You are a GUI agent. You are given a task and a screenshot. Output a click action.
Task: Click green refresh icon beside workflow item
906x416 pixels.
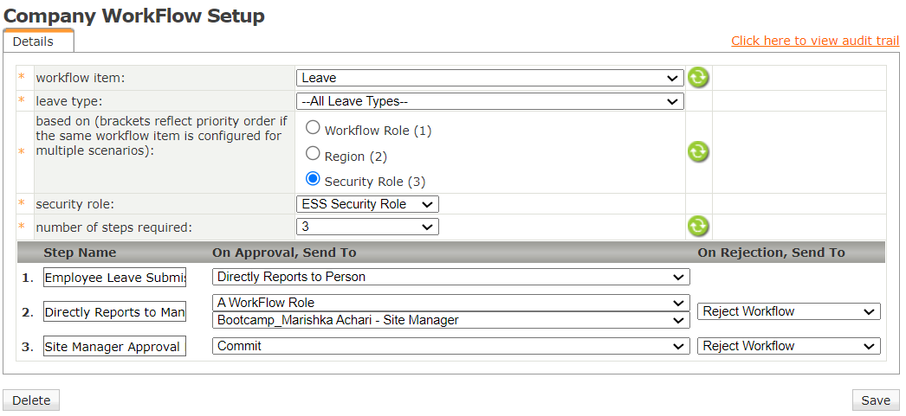tap(698, 78)
